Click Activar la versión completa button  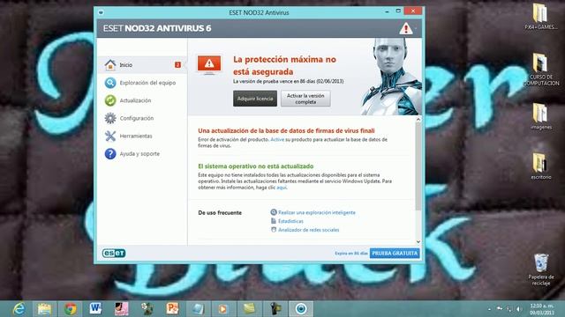pyautogui.click(x=305, y=99)
